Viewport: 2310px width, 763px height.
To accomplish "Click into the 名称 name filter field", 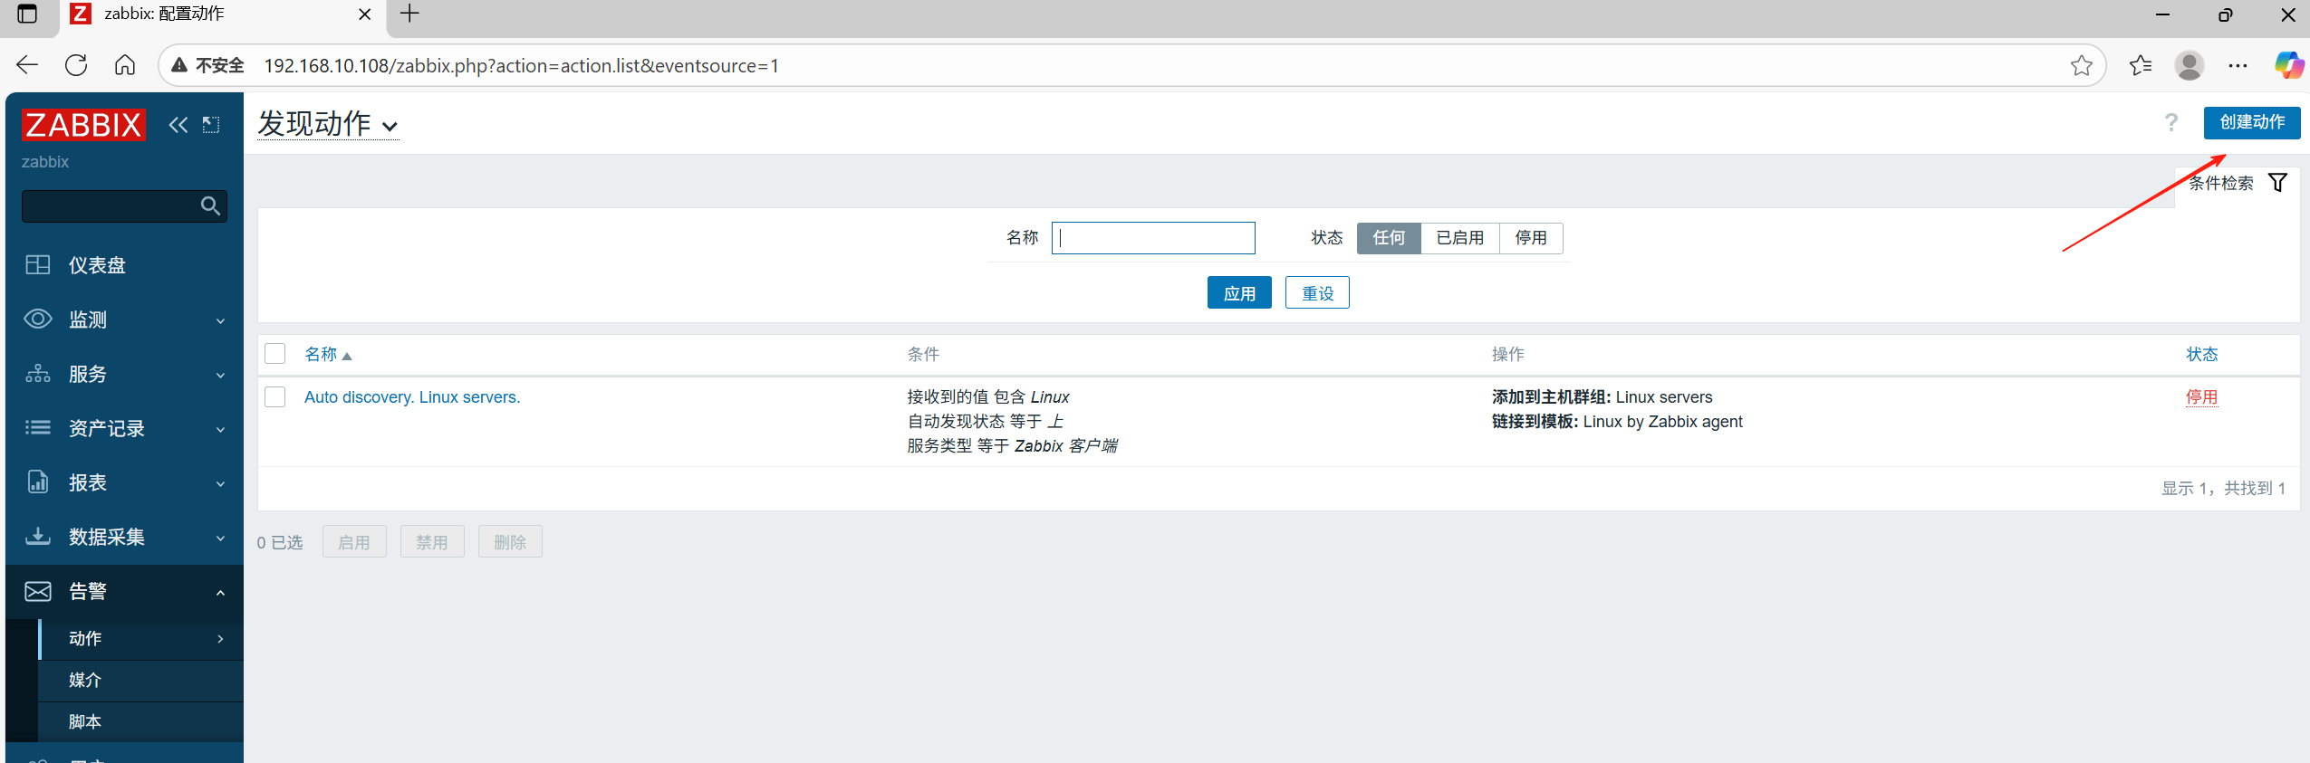I will (x=1153, y=238).
